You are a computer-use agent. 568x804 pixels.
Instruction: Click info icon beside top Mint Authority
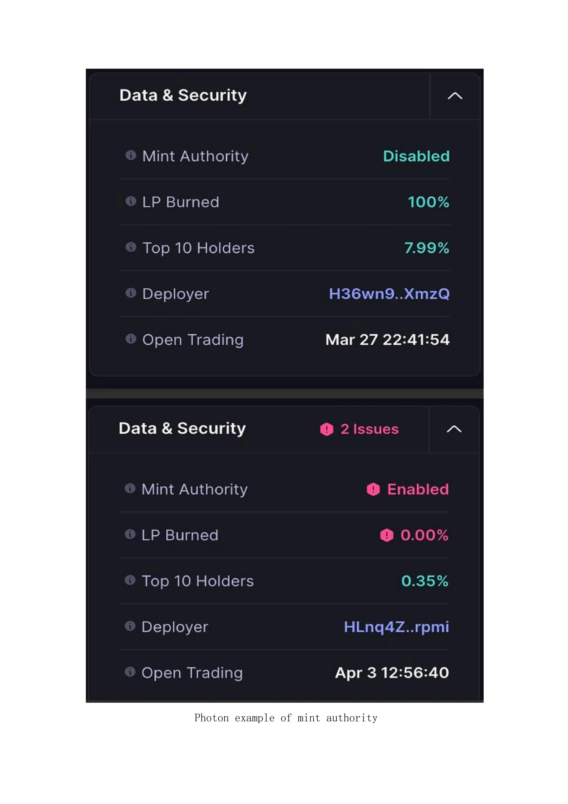(130, 155)
